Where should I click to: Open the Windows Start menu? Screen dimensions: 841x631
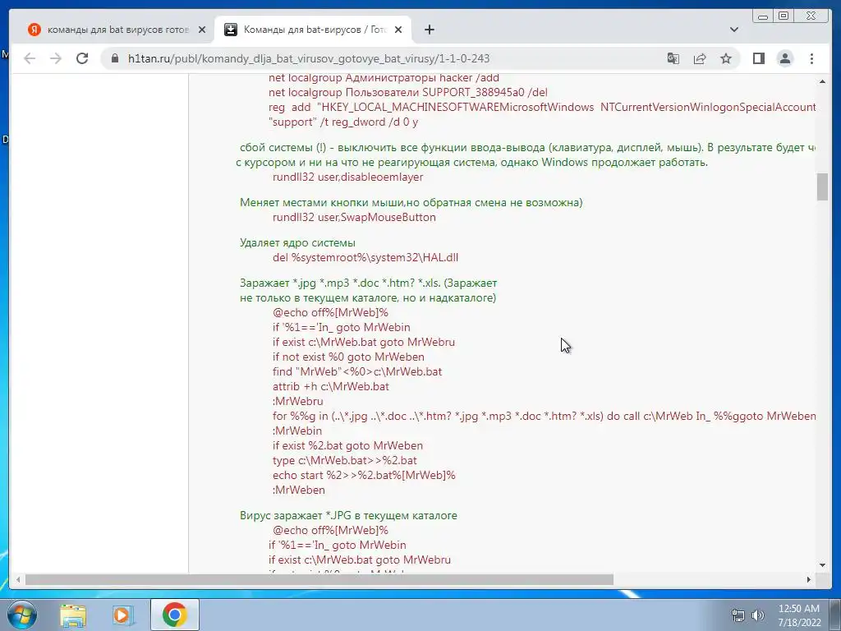coord(22,615)
